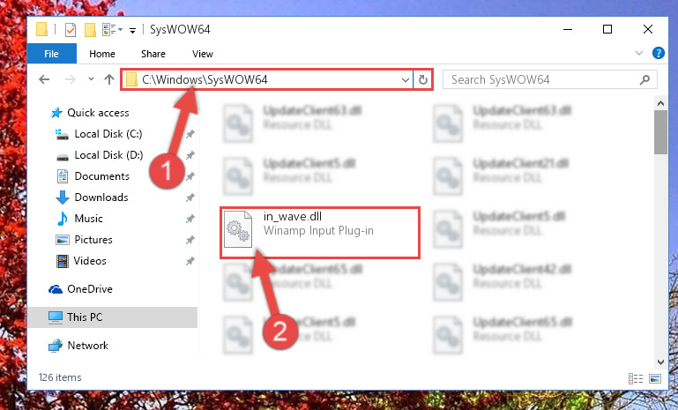The height and width of the screenshot is (410, 678).
Task: Open the Help question mark icon
Action: [x=658, y=53]
